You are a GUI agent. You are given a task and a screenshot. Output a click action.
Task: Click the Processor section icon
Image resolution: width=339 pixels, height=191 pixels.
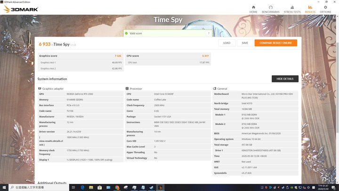[127, 89]
